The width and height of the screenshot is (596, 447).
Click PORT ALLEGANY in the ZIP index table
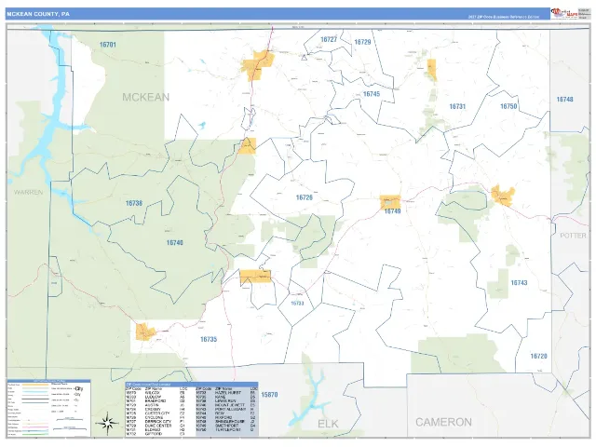pyautogui.click(x=230, y=410)
